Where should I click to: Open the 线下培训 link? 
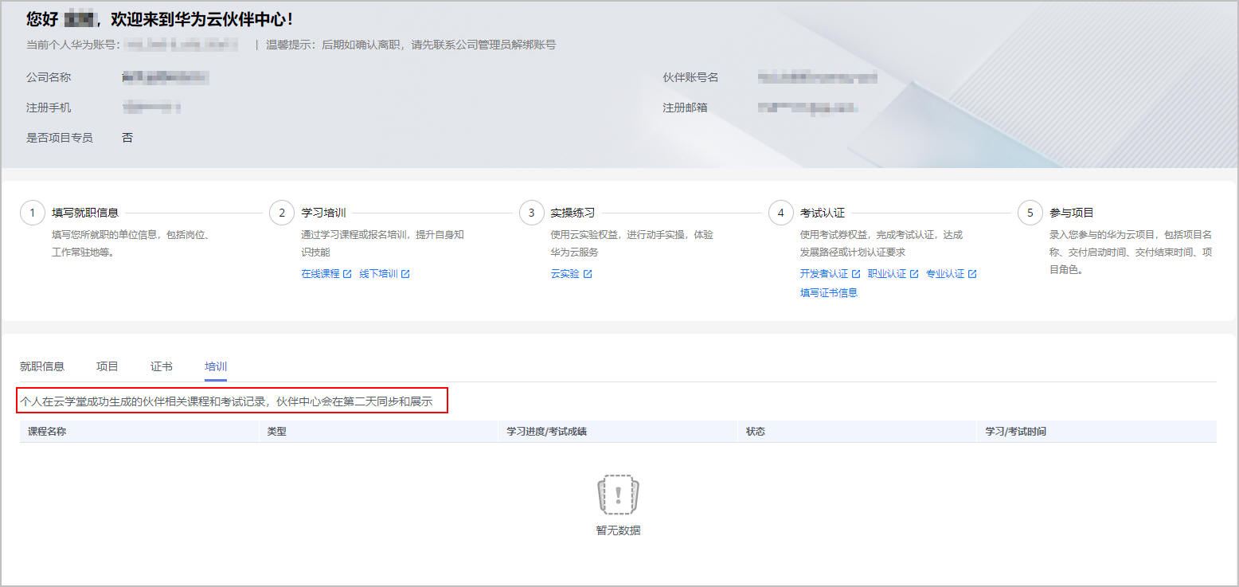378,274
